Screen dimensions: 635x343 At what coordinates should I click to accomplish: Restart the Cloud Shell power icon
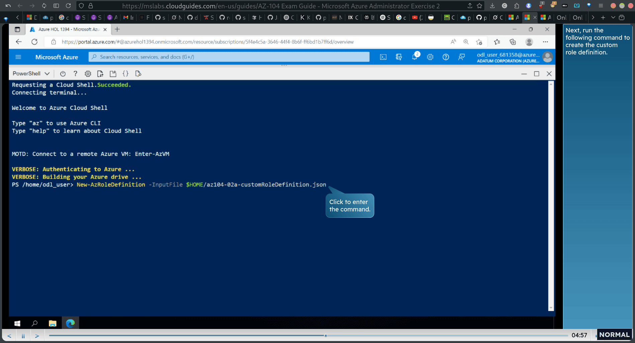63,74
